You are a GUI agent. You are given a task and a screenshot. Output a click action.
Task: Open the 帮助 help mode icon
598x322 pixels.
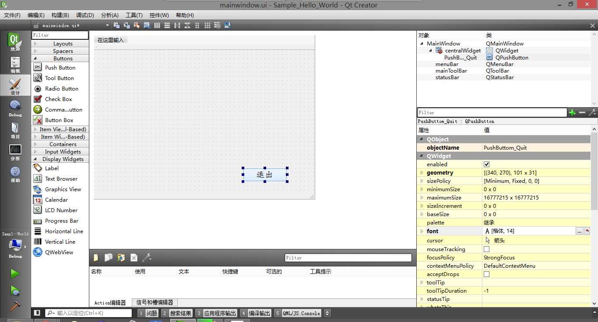pyautogui.click(x=15, y=174)
